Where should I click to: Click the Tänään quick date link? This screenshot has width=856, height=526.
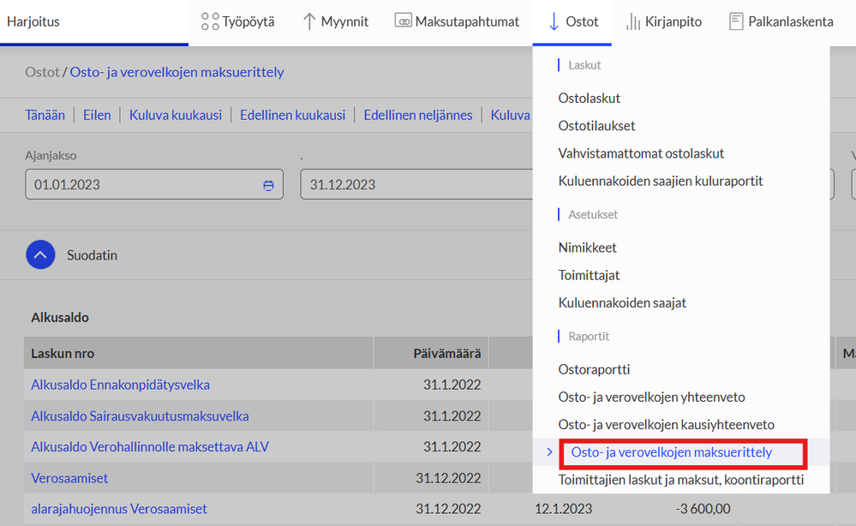[x=45, y=115]
